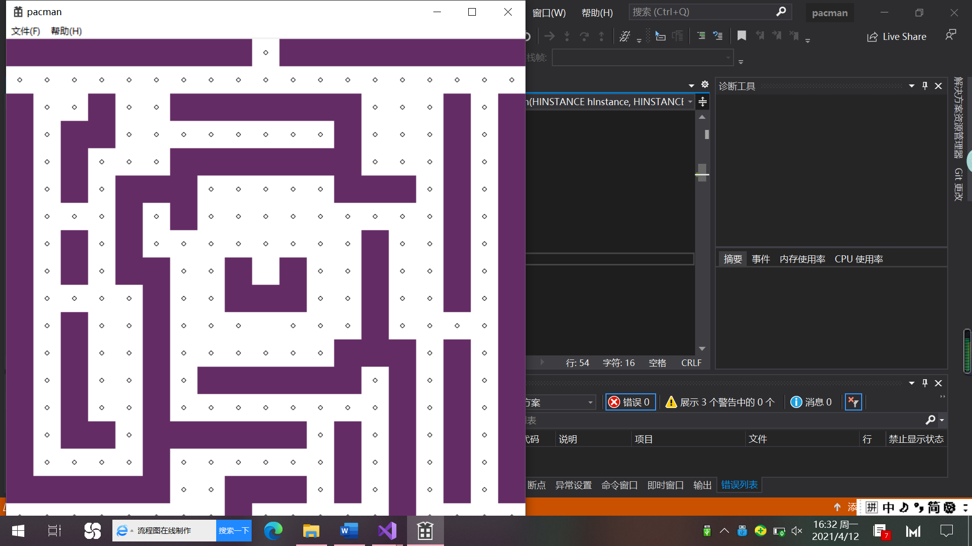Click the Show Next Statement arrow icon

(549, 36)
